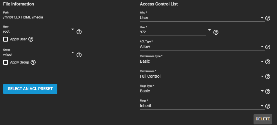Open help for Flags Inherit

pyautogui.click(x=268, y=106)
